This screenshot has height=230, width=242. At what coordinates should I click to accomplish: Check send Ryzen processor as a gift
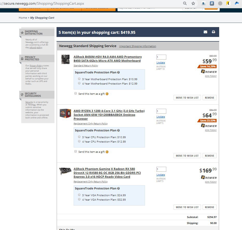76,151
